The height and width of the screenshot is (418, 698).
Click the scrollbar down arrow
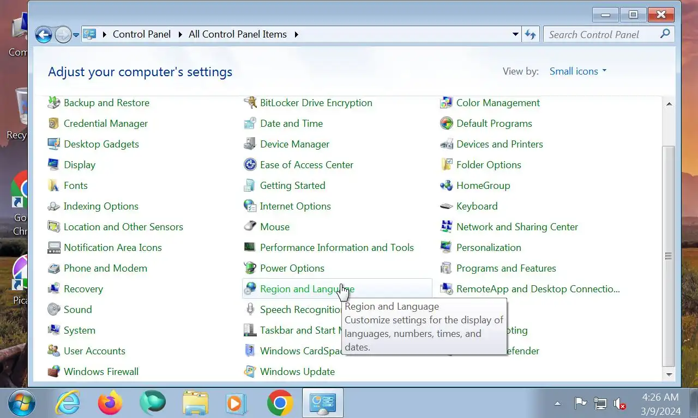coord(669,374)
